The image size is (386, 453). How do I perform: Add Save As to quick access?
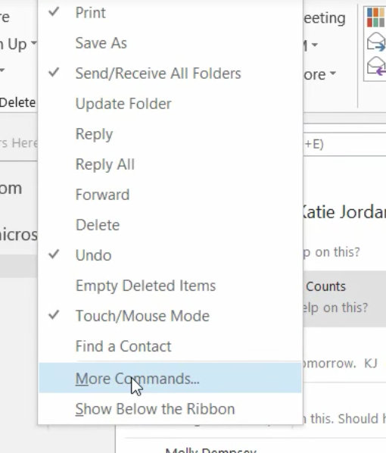tap(170, 43)
